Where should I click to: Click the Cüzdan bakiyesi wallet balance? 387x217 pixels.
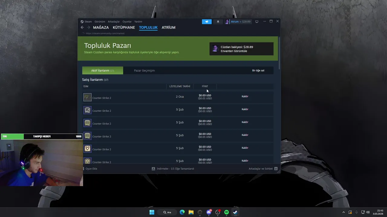pos(237,47)
